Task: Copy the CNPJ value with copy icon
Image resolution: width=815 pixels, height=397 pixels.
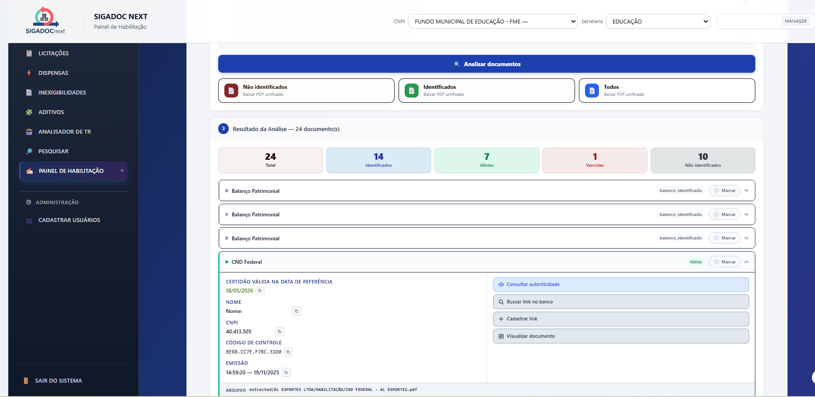Action: tap(280, 332)
